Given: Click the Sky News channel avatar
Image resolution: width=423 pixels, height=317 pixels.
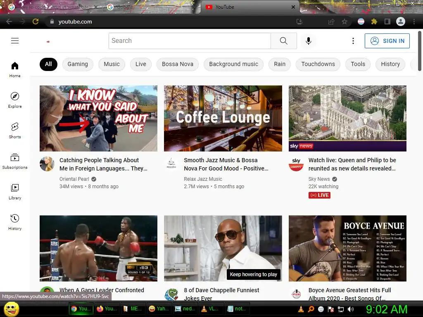Looking at the screenshot, I should tap(296, 163).
